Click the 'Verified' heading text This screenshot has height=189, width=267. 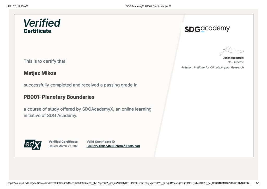click(42, 23)
